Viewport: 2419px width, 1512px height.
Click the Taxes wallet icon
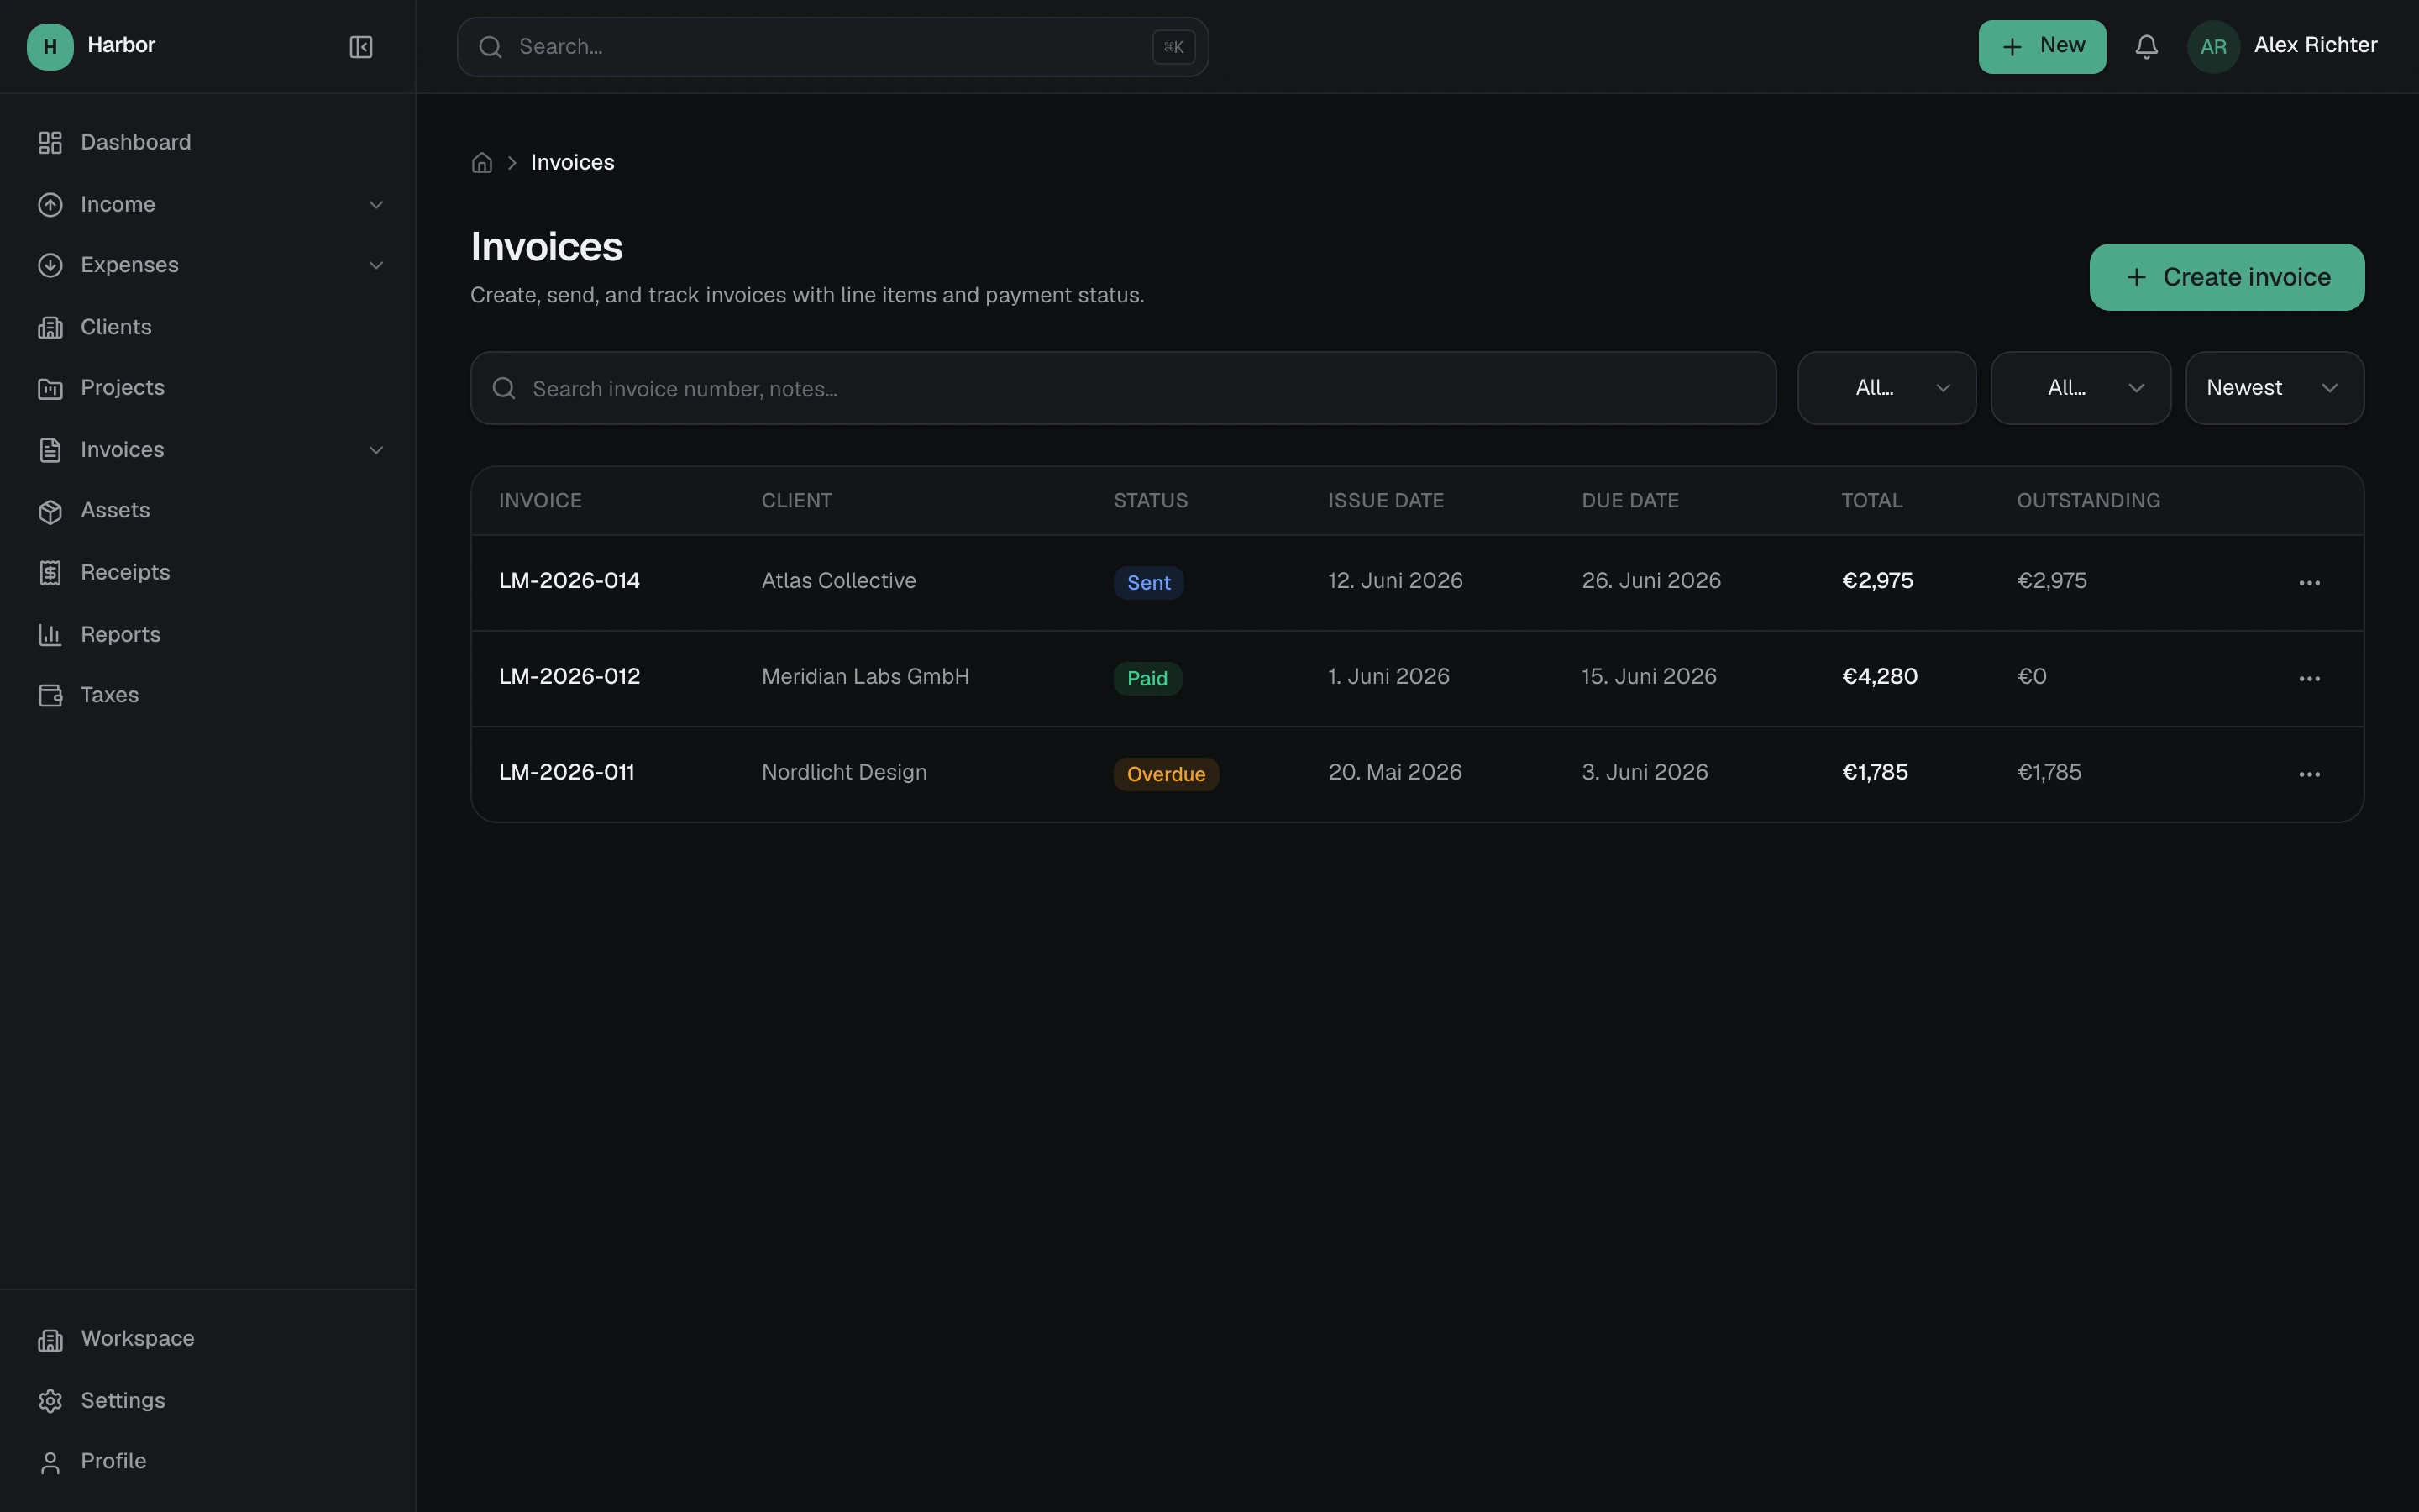[x=50, y=696]
